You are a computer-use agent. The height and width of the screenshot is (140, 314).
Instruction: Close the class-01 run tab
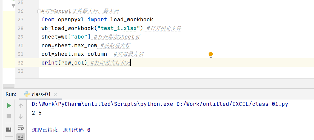coord(56,94)
